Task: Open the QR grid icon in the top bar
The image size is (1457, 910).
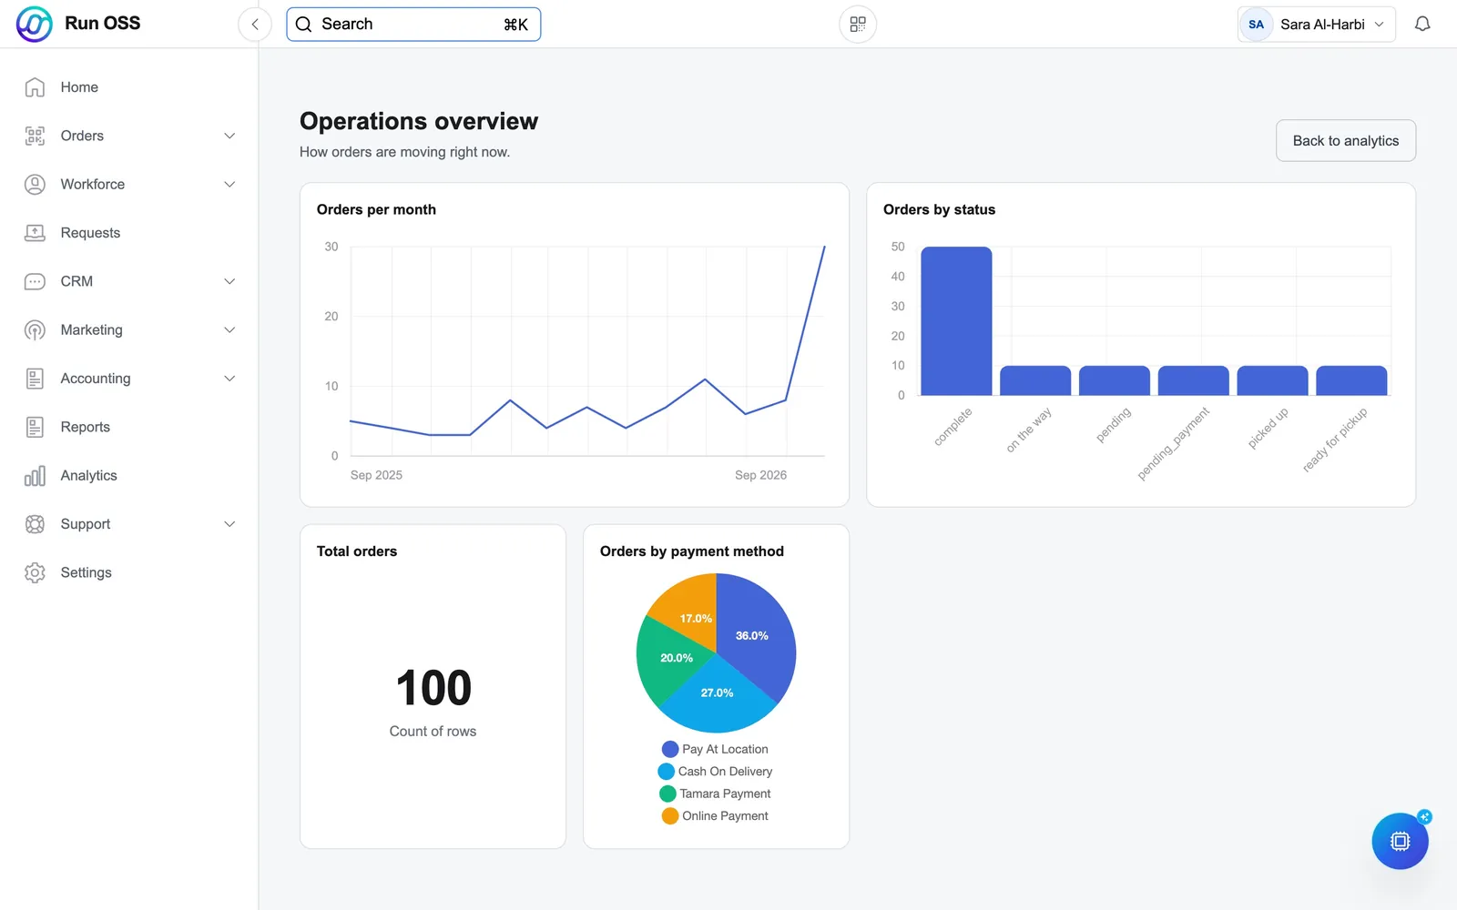Action: [x=858, y=25]
